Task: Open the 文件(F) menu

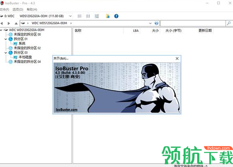Action: point(4,10)
